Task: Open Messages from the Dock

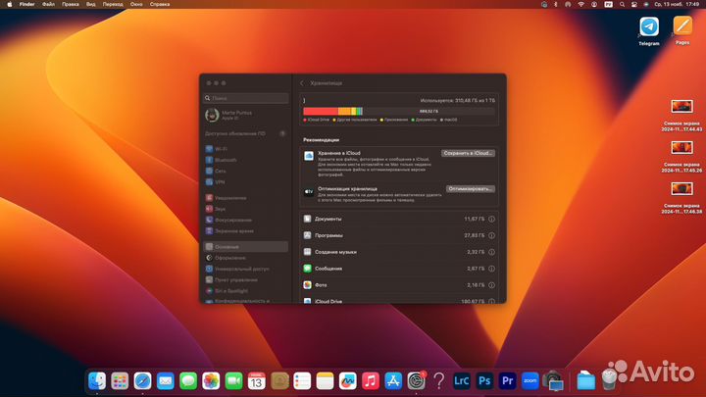Action: pyautogui.click(x=188, y=380)
